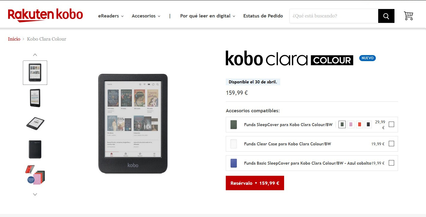The width and height of the screenshot is (426, 217).
Task: Choose the pink SleepCover colour swatch
Action: tap(351, 124)
